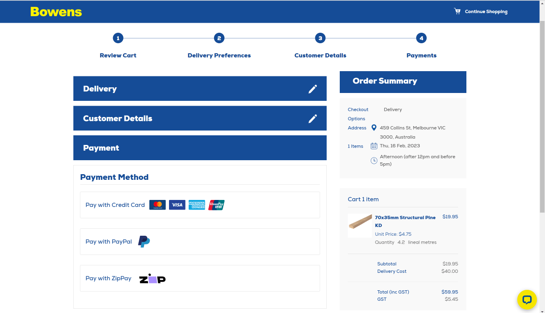Screen dimensions: 545x313
Task: Choose Pay with PayPal option
Action: point(108,241)
